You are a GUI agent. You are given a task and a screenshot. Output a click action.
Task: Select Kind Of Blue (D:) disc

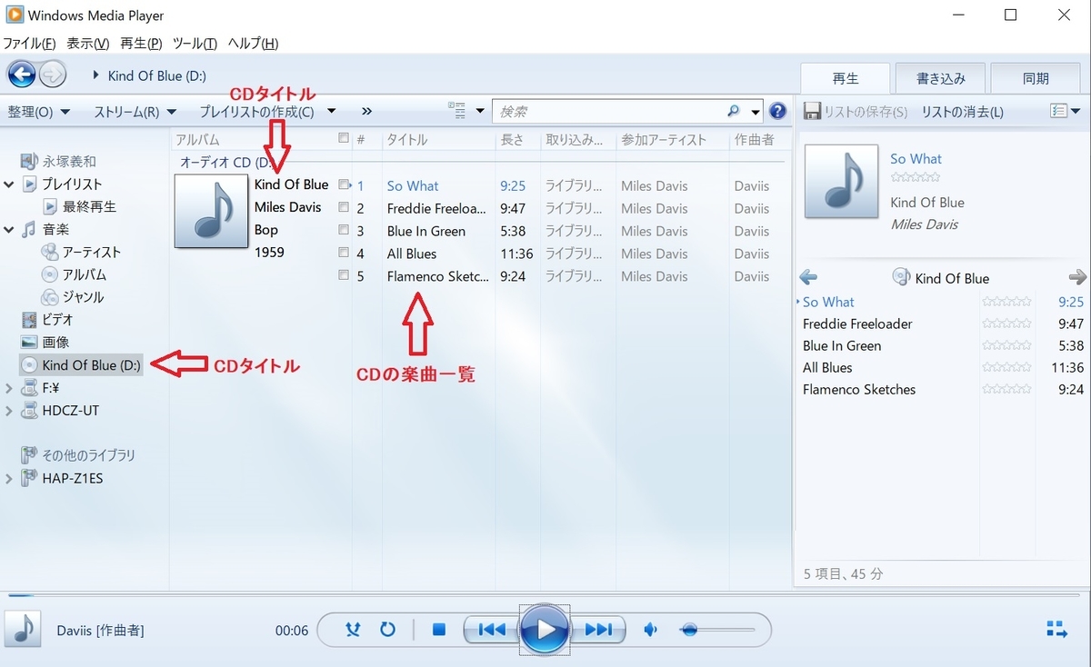pyautogui.click(x=81, y=365)
